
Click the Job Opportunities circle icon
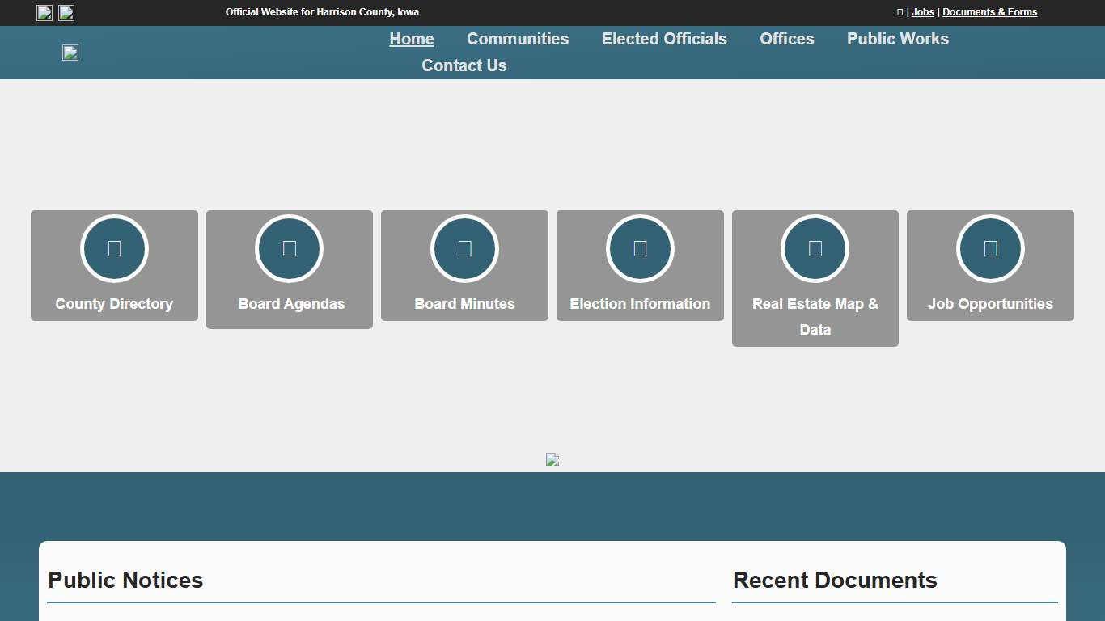click(x=990, y=248)
